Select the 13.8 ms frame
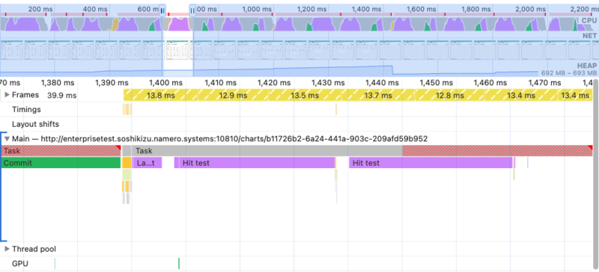Image resolution: width=599 pixels, height=272 pixels. click(160, 96)
